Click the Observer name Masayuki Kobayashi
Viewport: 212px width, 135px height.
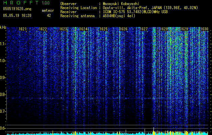[121, 4]
